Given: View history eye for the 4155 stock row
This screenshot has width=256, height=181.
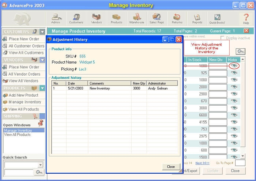Looking at the screenshot, I should [234, 122].
